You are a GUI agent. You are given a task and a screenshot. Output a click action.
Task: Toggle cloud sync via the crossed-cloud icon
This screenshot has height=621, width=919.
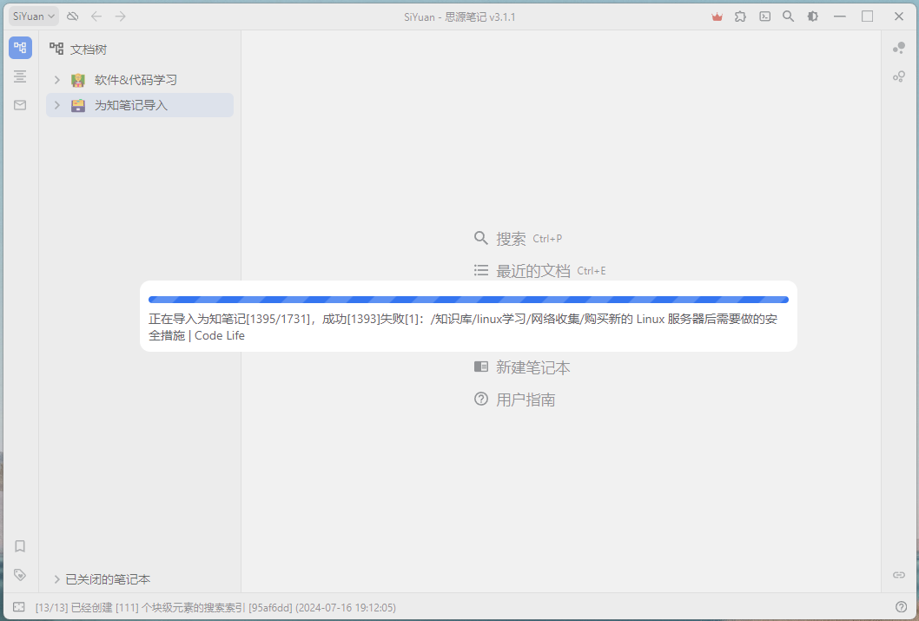tap(72, 16)
